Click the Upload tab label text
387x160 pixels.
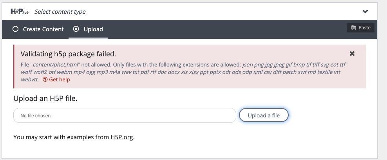[x=93, y=29]
